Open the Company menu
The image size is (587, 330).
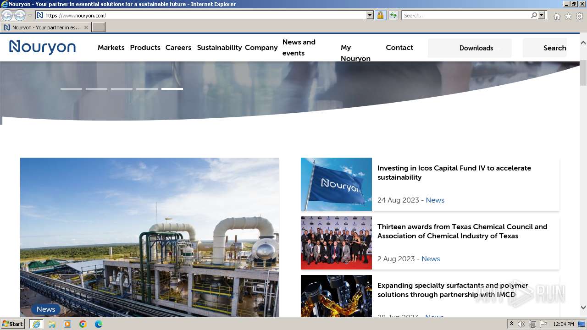[261, 48]
